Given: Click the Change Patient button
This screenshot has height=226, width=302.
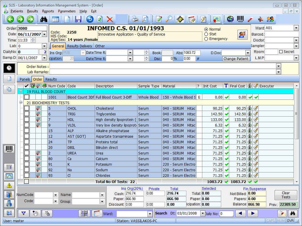Looking at the screenshot, I should pos(236,59).
